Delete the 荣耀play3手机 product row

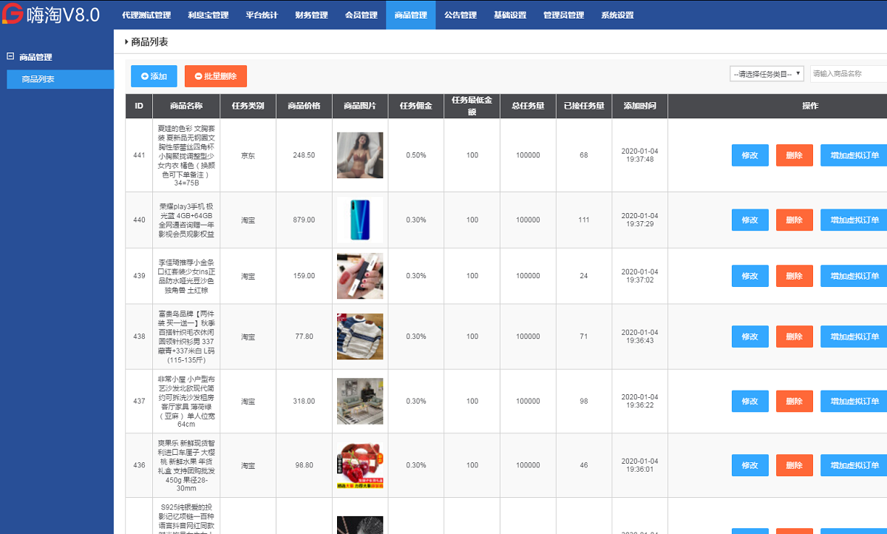point(794,220)
